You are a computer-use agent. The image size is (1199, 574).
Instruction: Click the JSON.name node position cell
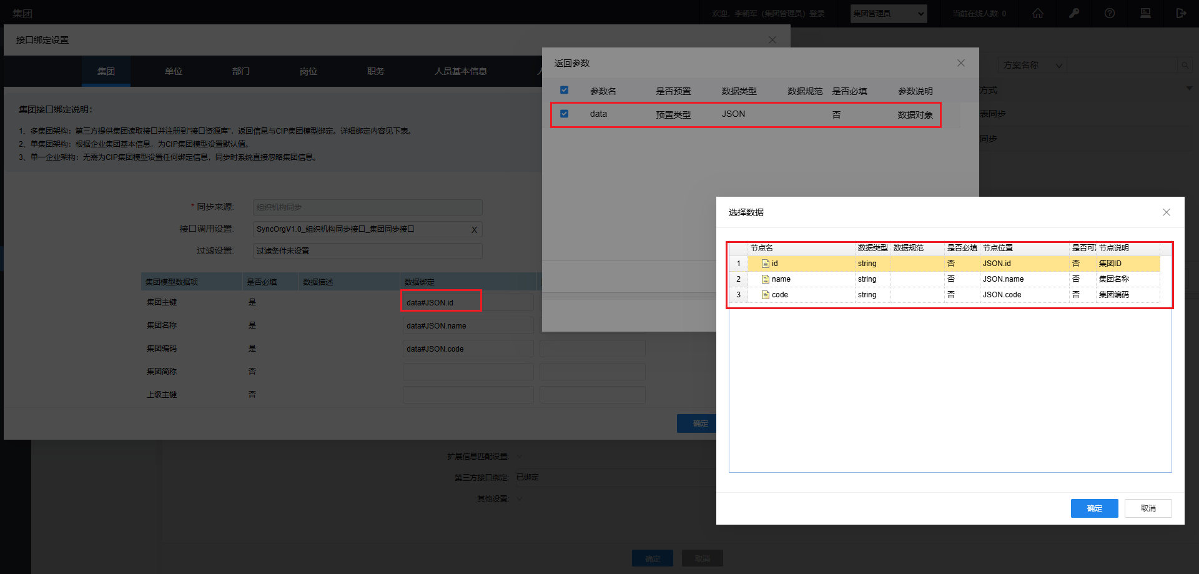[x=1025, y=279]
